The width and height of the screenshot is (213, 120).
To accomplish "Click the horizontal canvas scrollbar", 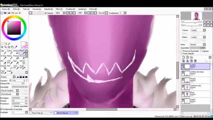I will coord(102,109).
